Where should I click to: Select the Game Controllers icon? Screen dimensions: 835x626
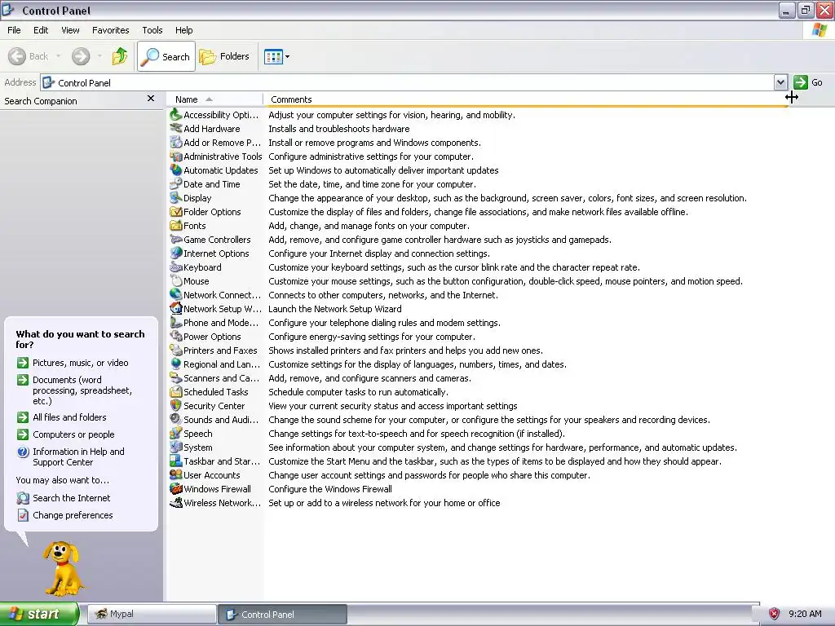pos(176,239)
